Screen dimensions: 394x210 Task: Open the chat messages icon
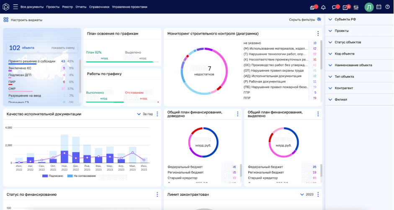(x=335, y=7)
